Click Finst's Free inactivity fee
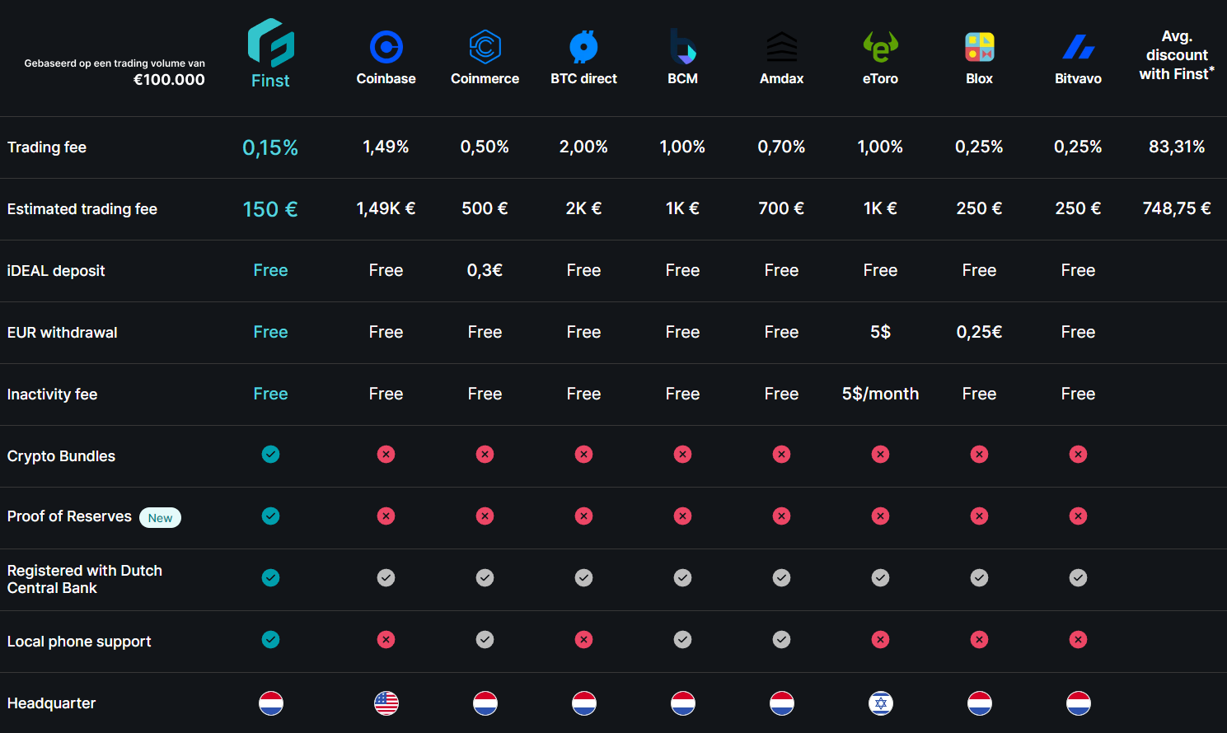 [x=270, y=394]
